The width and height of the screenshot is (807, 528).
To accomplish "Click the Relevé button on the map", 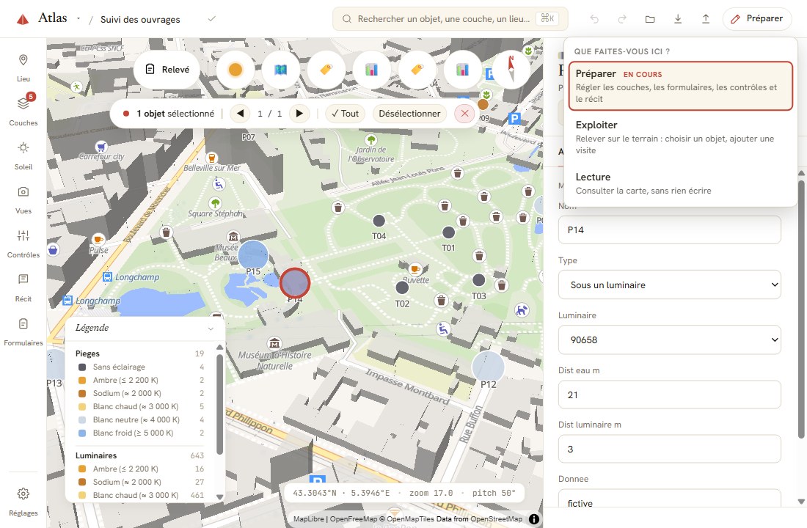I will pos(168,70).
